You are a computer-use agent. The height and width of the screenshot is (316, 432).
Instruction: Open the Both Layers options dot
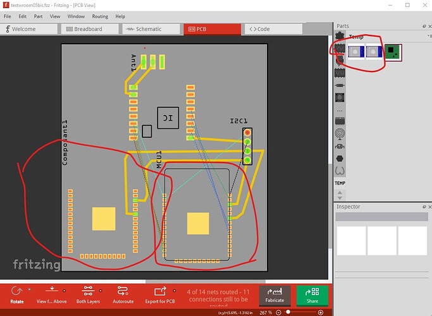pyautogui.click(x=101, y=291)
